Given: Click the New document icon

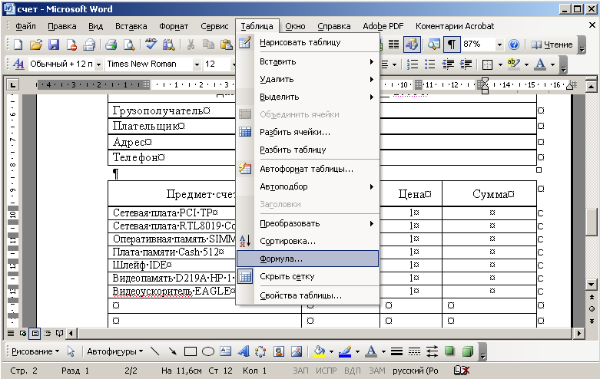Looking at the screenshot, I should (18, 44).
